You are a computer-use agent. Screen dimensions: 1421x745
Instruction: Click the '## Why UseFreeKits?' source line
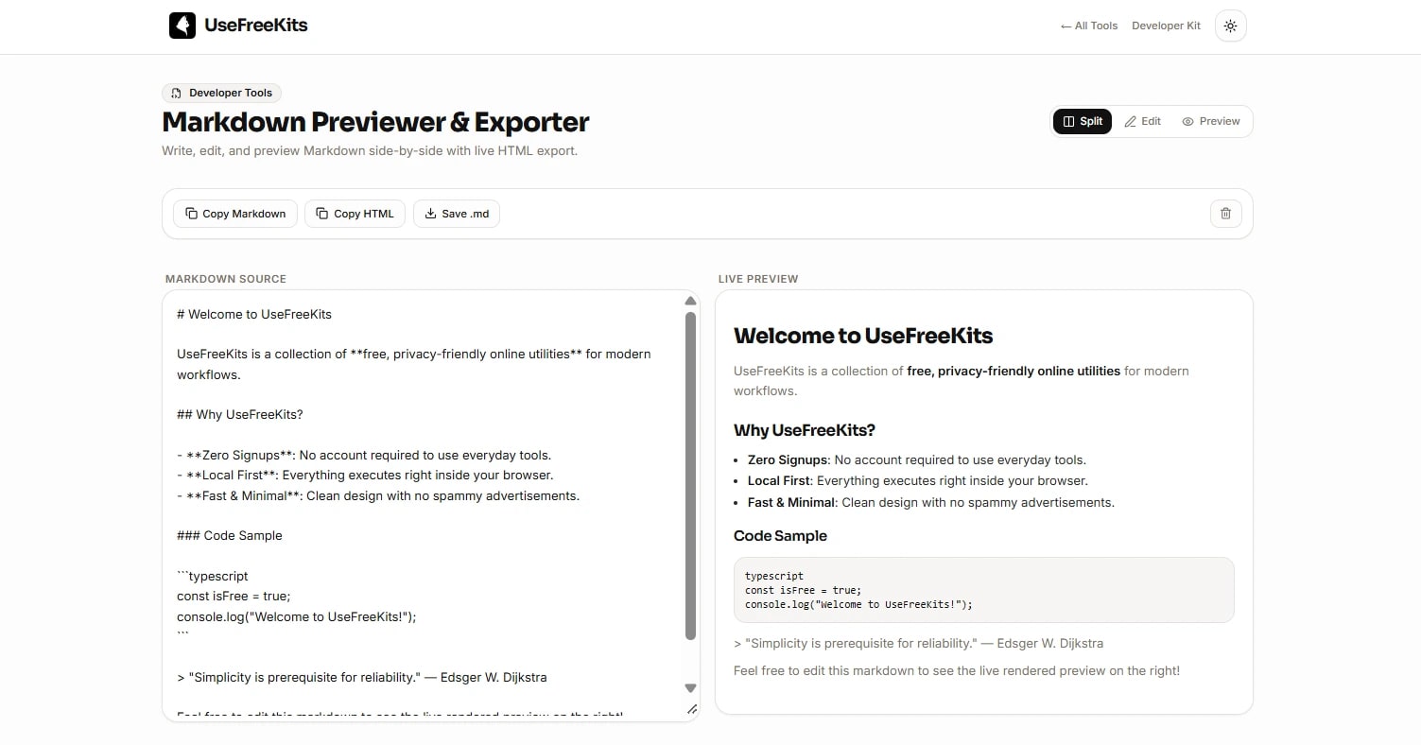click(x=240, y=414)
